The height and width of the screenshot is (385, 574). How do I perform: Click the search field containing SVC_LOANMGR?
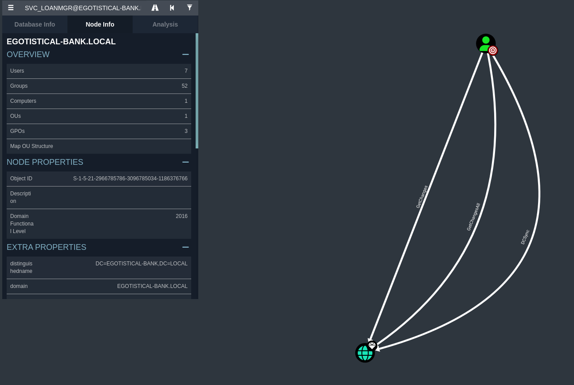(x=83, y=8)
